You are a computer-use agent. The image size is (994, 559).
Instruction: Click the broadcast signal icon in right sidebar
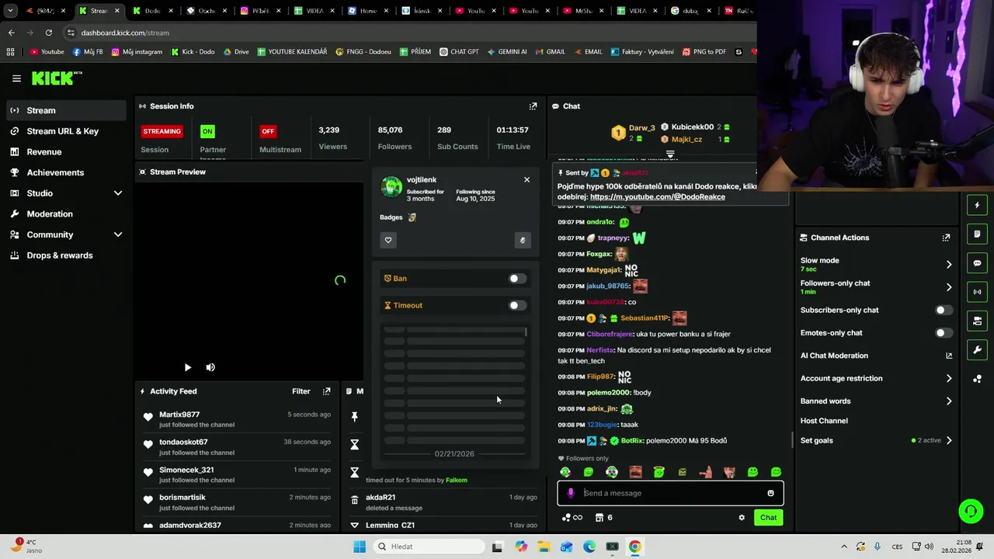[978, 292]
